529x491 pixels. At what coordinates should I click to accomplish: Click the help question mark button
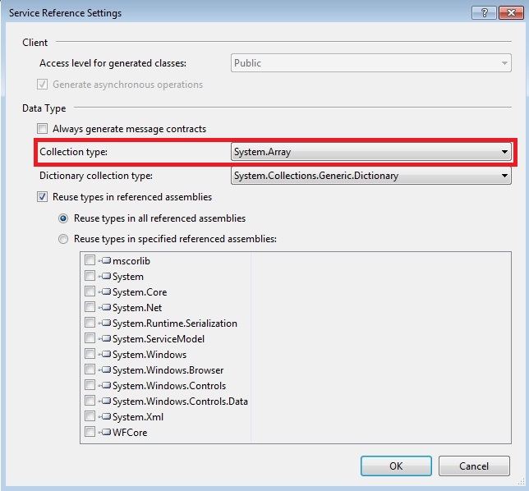(x=483, y=12)
